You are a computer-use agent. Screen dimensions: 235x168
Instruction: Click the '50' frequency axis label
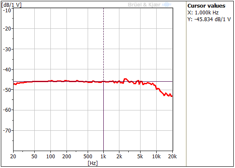pos(34,157)
